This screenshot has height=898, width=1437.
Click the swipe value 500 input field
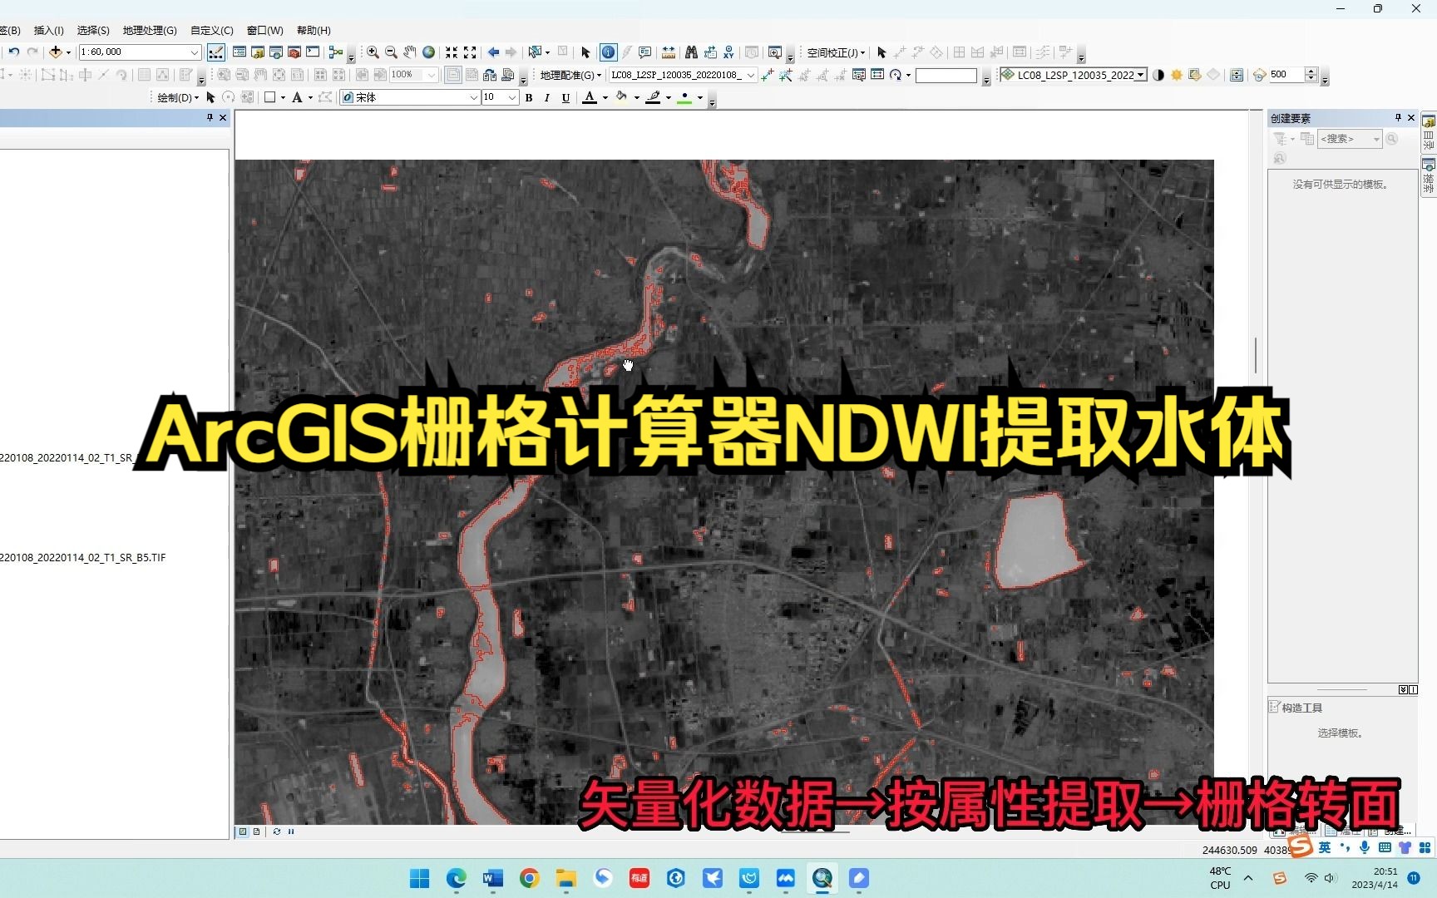1287,75
